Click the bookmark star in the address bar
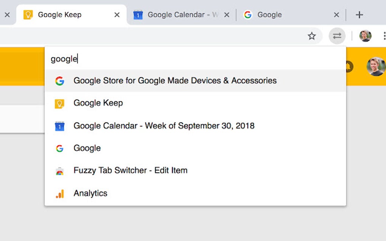Screen dimensions: 386x241 [x=311, y=36]
